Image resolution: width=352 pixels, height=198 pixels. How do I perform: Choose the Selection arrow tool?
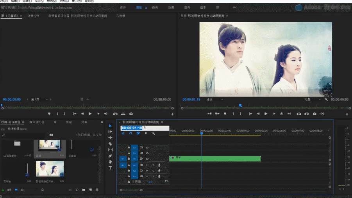click(x=110, y=126)
